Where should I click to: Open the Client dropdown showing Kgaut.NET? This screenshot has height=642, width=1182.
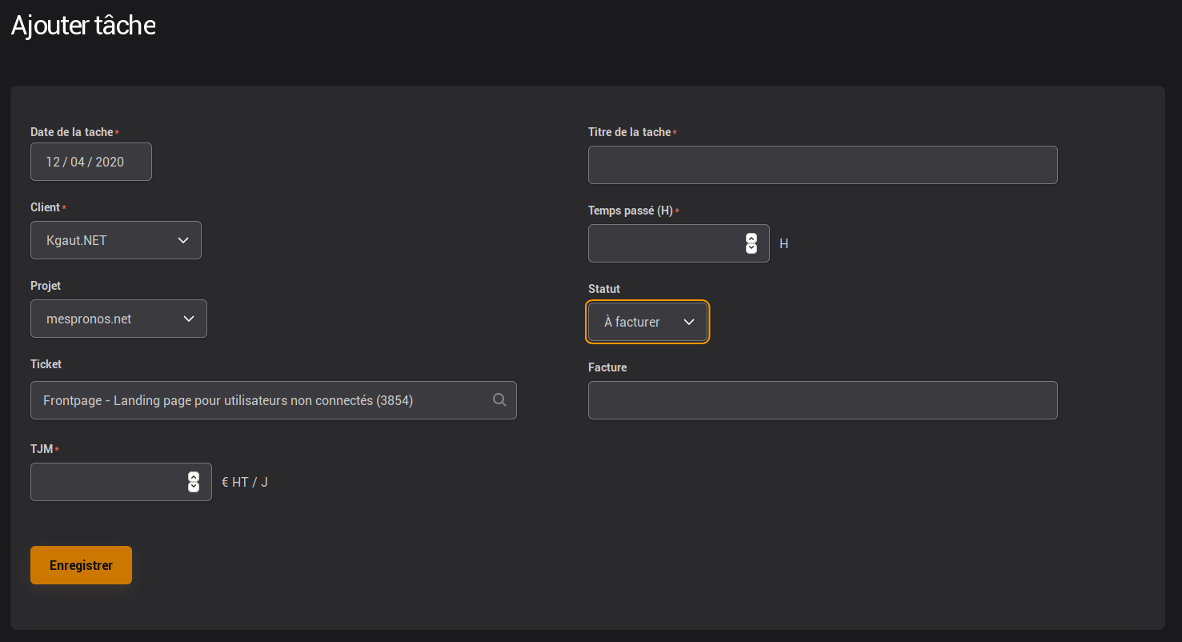pyautogui.click(x=116, y=240)
